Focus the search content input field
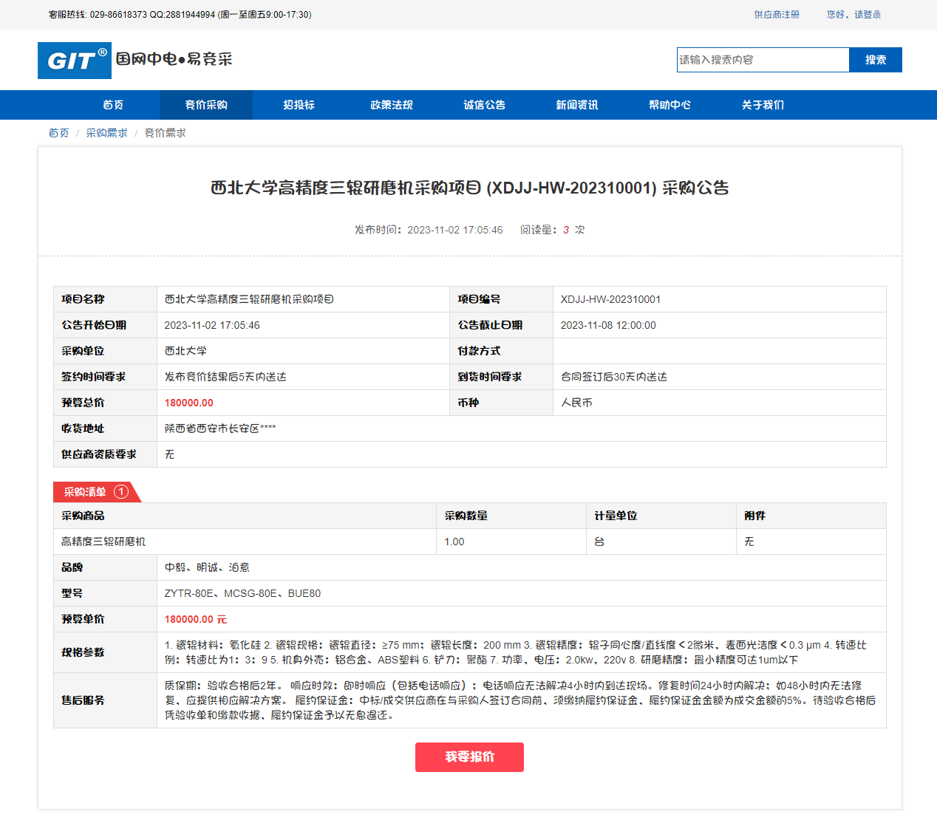Image resolution: width=937 pixels, height=823 pixels. click(762, 60)
